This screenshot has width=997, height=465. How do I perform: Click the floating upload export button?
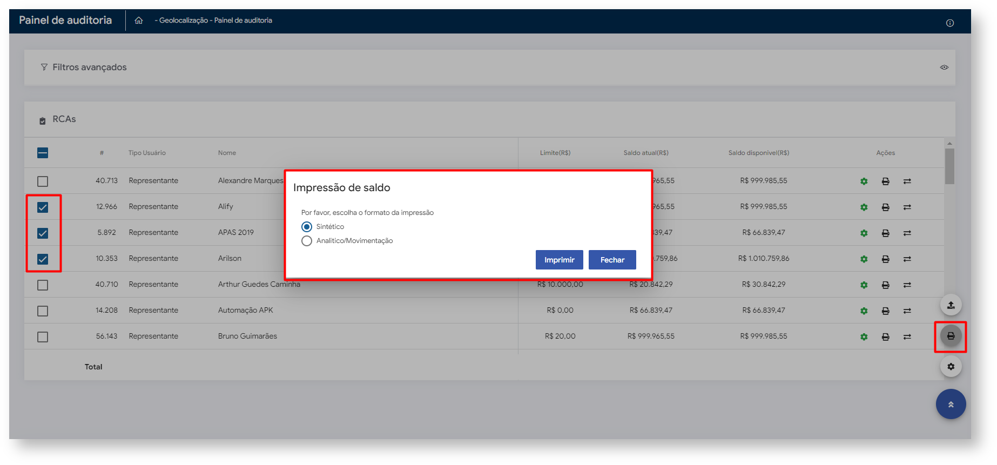click(x=951, y=305)
